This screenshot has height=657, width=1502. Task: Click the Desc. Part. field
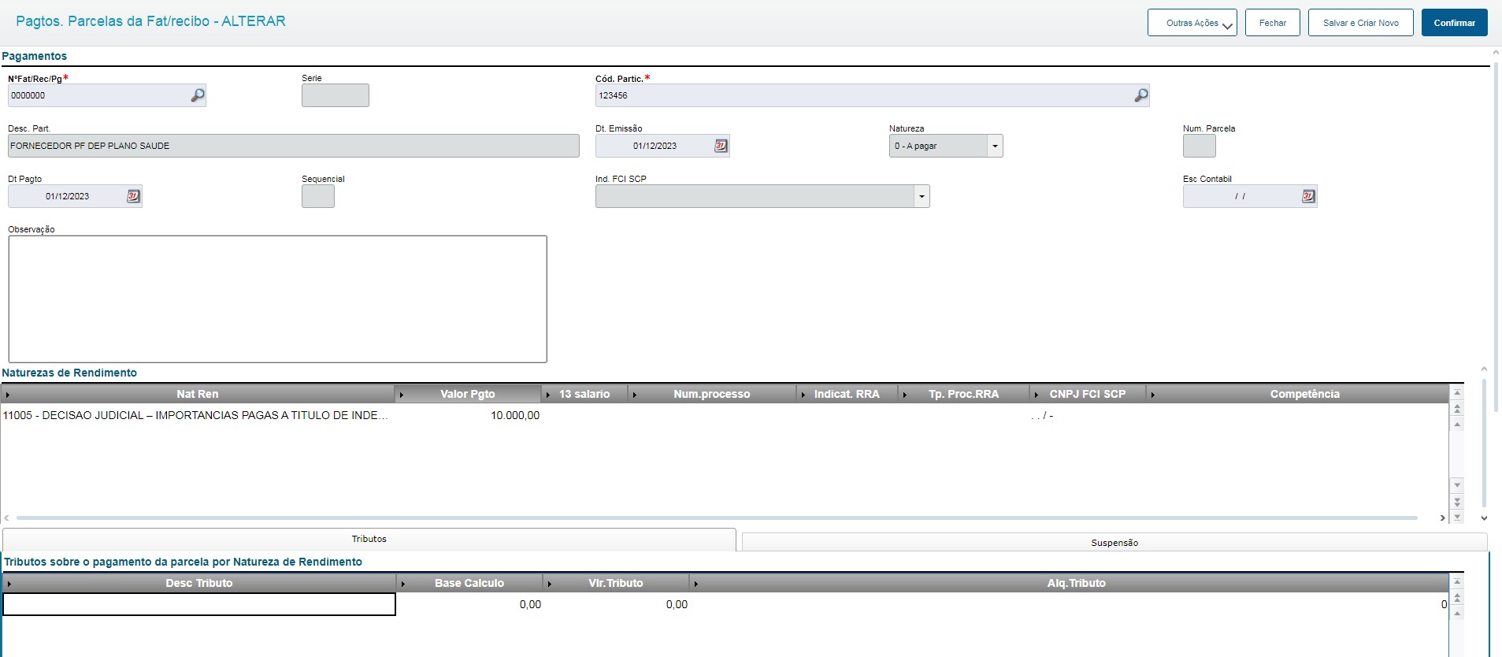click(x=294, y=146)
